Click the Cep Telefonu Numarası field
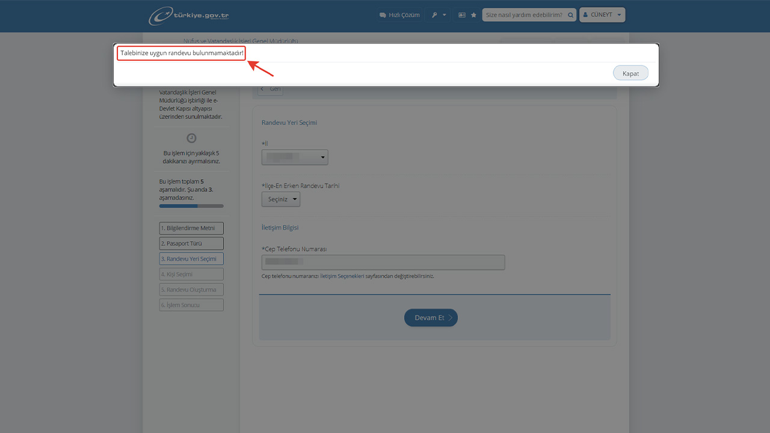This screenshot has width=770, height=433. pos(383,262)
